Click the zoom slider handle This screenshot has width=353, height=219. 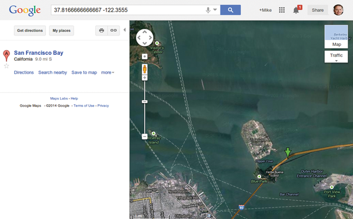pyautogui.click(x=145, y=102)
